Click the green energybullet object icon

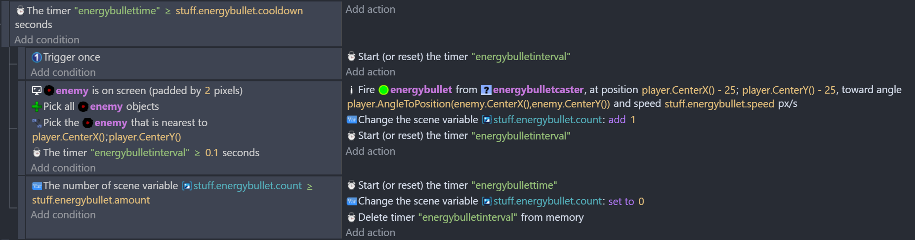coord(383,90)
